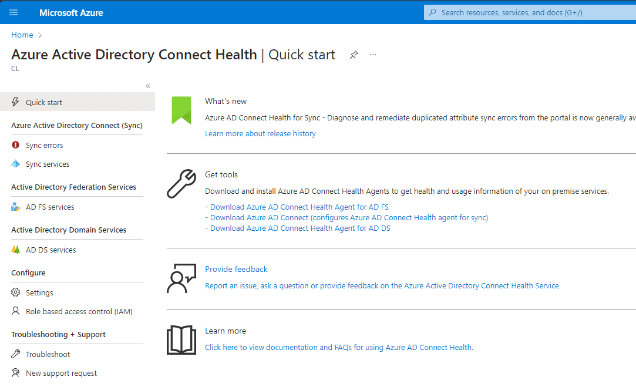Click the CL tenant label
Viewport: 636px width, 387px height.
click(15, 69)
